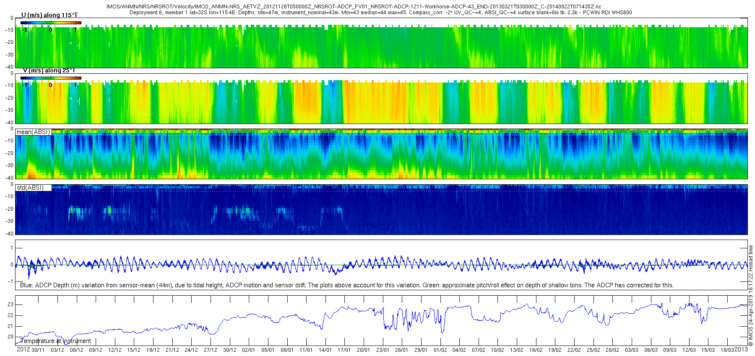Click the '18/03' date tick label
Viewport: 755px width, 356px height.
[727, 350]
